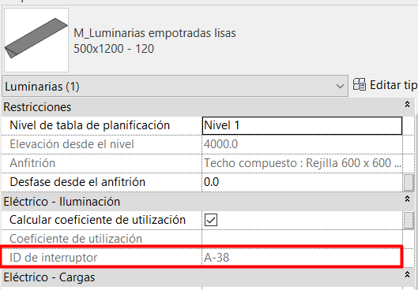Click the Editar tipo button label

[x=394, y=85]
